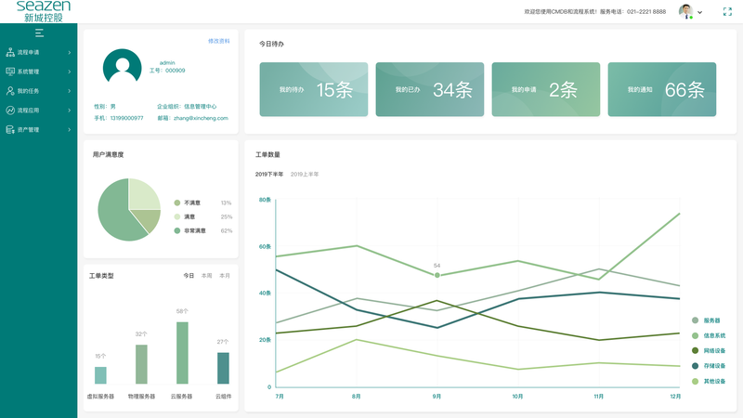The image size is (743, 418).
Task: Expand the 系统管理 menu chevron
Action: 69,72
